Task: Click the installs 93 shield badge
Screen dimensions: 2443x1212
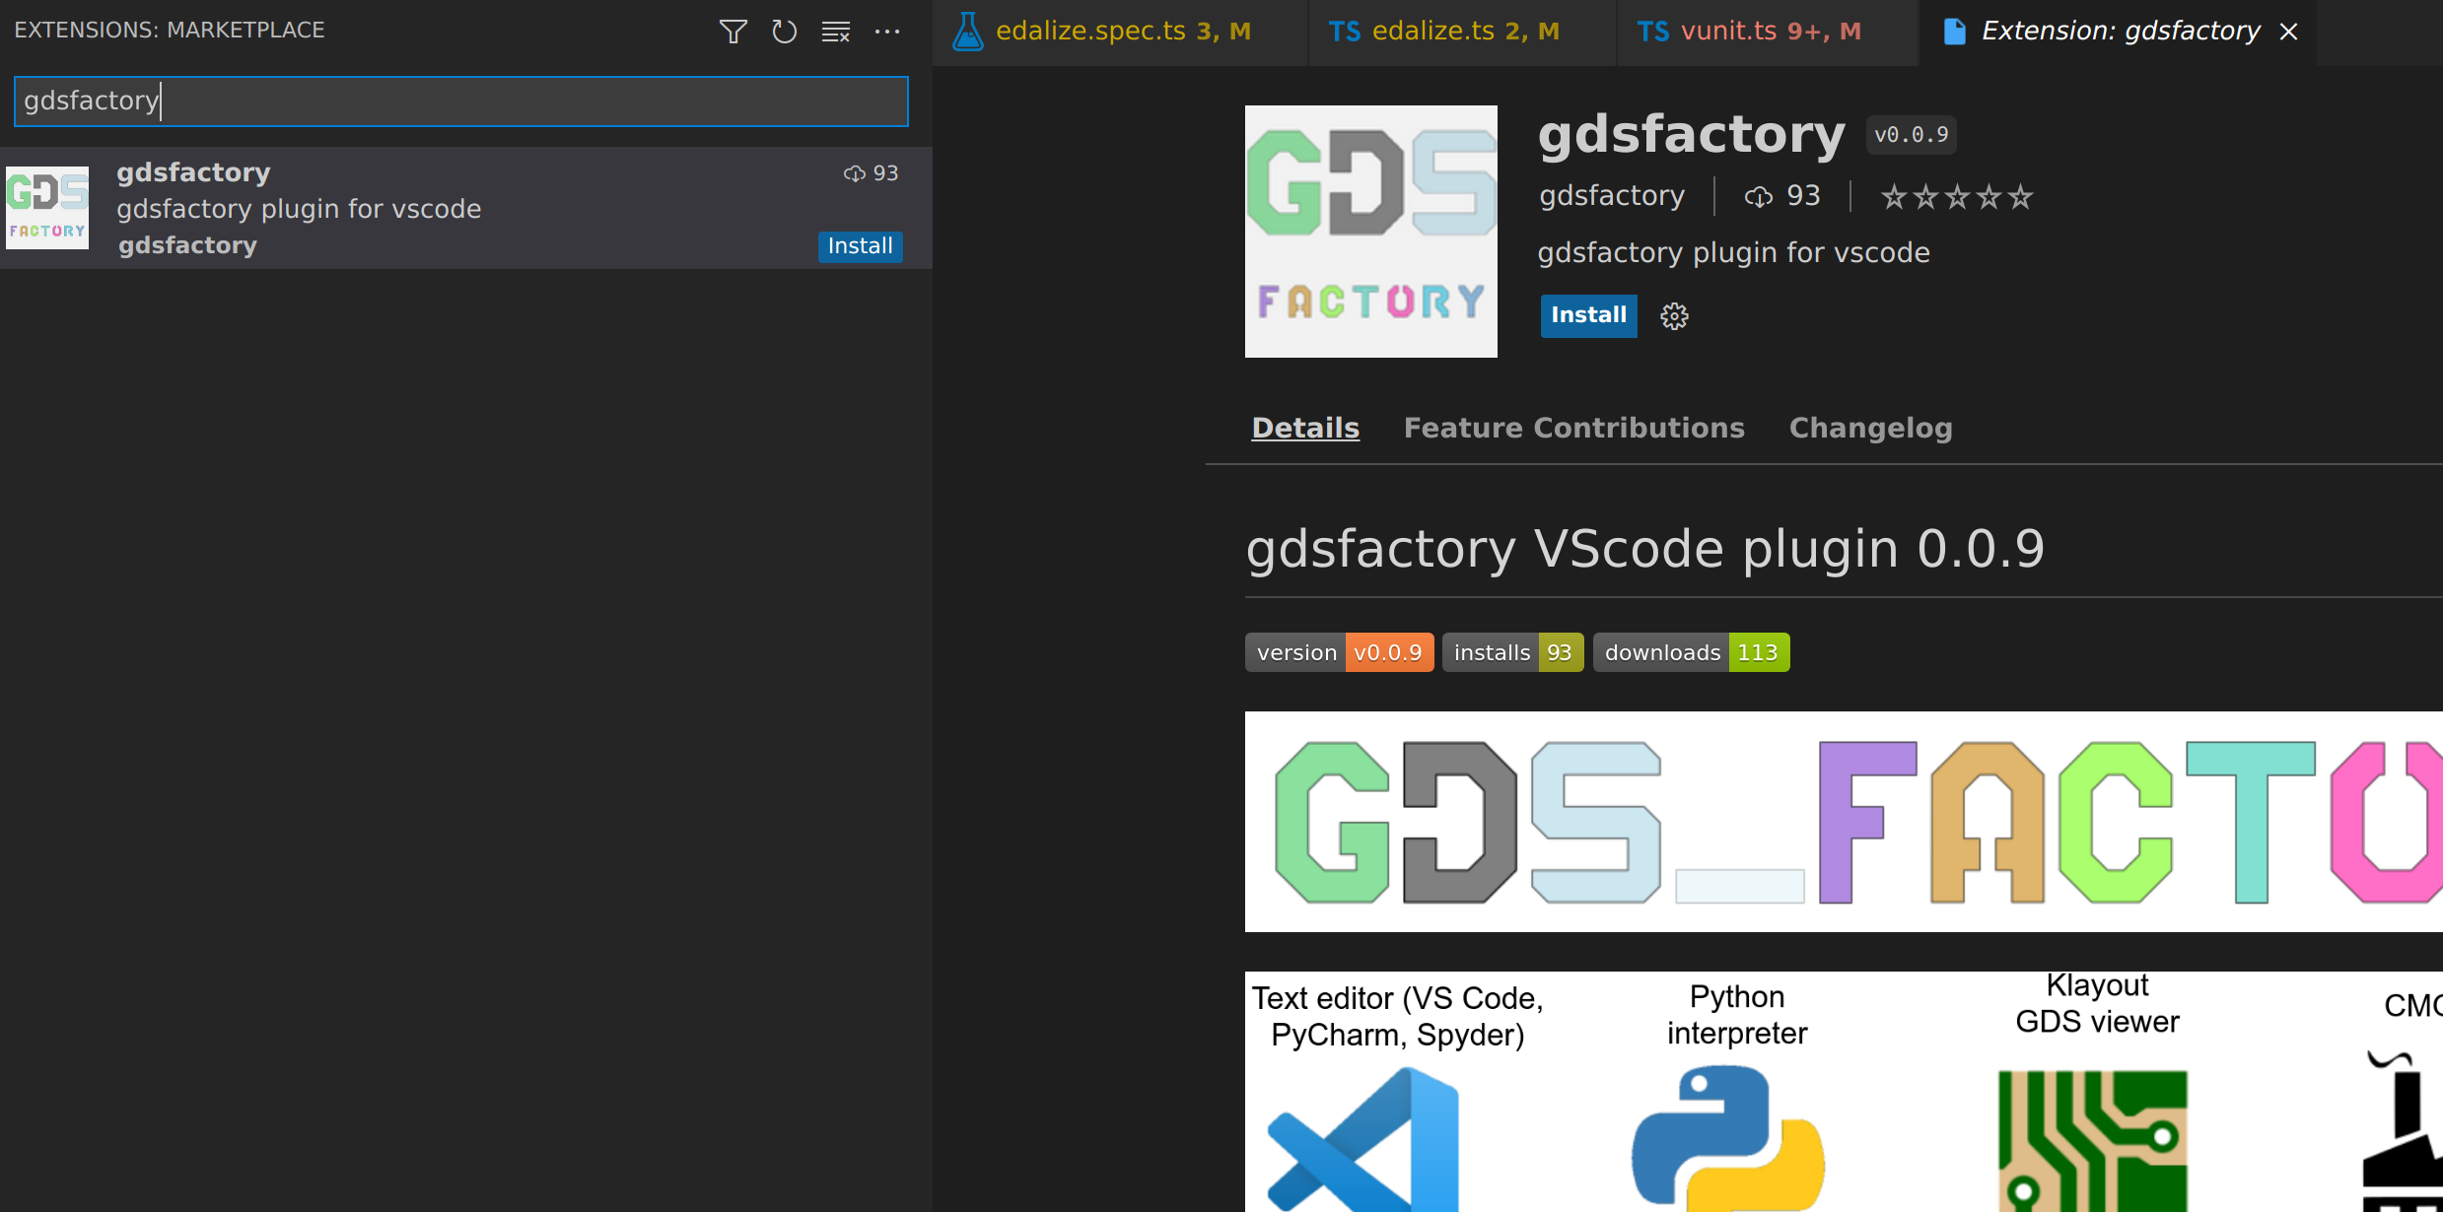Action: 1512,652
